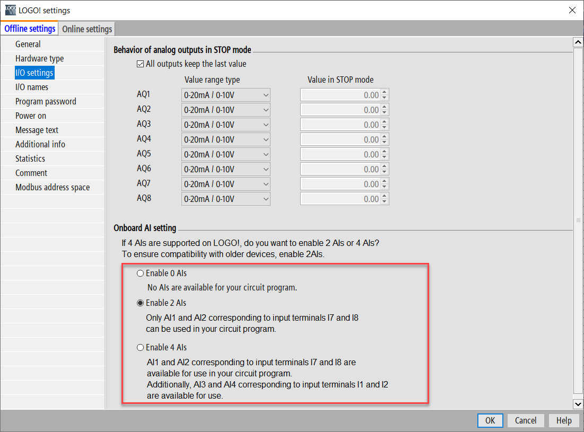Confirm settings with the OK button
The width and height of the screenshot is (584, 432).
(490, 420)
